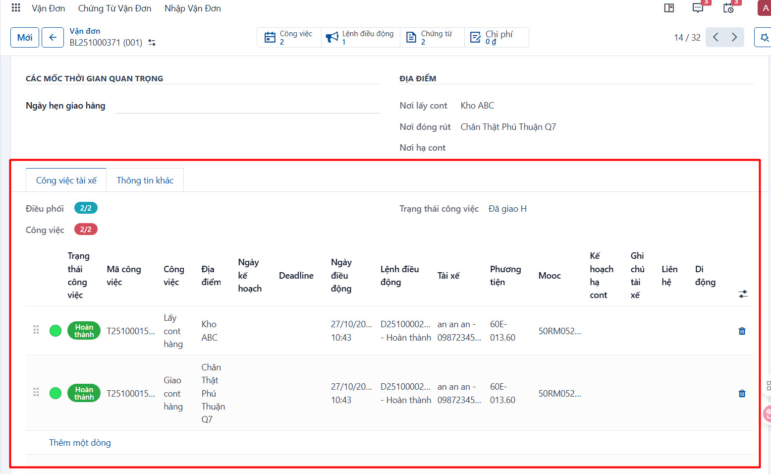This screenshot has width=771, height=474.
Task: Click the Kho ABC cell in table
Action: click(210, 331)
